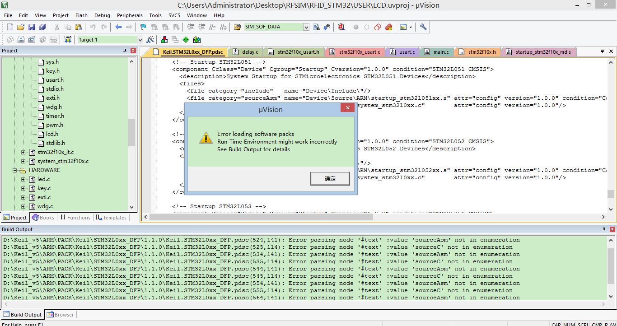Viewport: 617px width, 326px height.
Task: Find in files via the folder search icon
Action: pos(238,27)
